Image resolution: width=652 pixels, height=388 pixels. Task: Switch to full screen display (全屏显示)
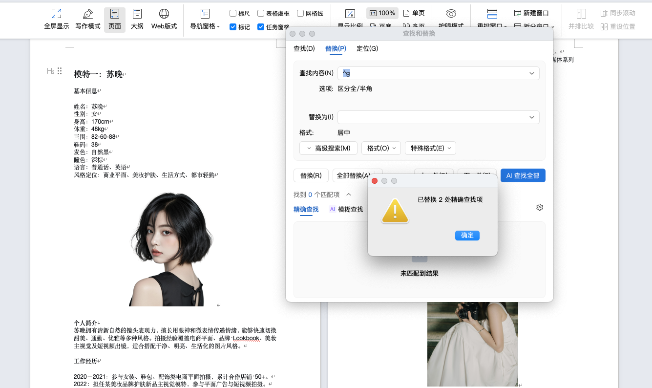point(57,20)
